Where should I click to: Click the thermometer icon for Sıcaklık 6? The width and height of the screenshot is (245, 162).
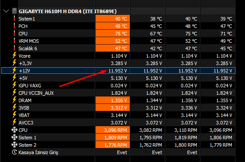point(14,48)
